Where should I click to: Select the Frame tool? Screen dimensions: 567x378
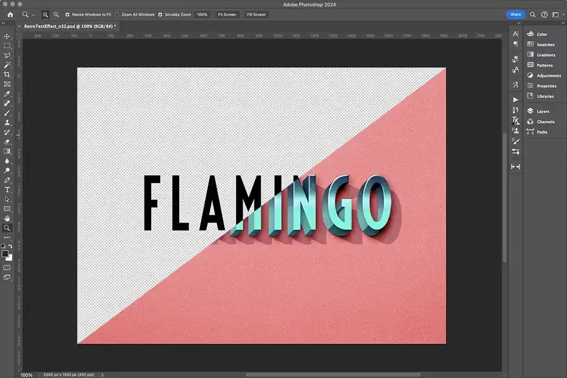(7, 84)
